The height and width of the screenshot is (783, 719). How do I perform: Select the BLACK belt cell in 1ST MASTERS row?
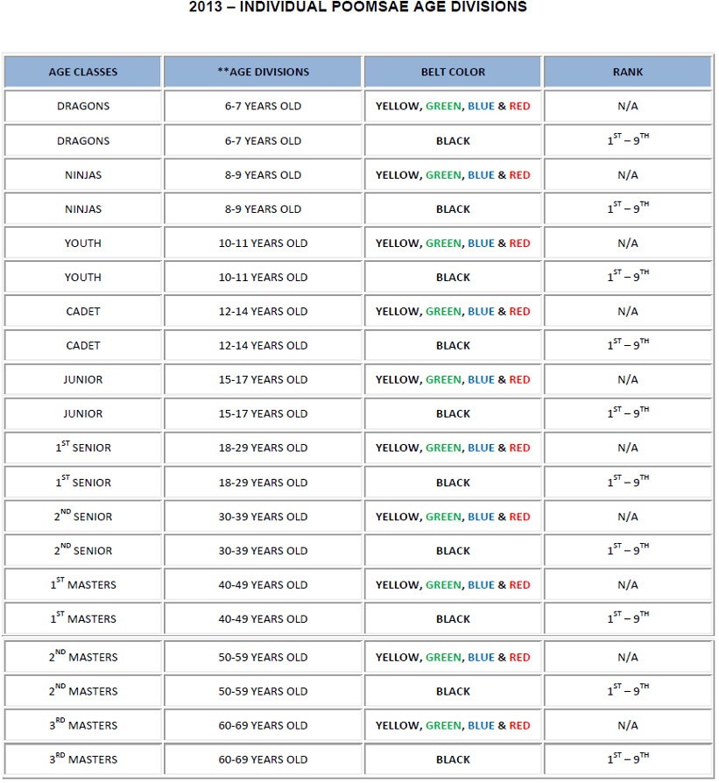(x=453, y=618)
